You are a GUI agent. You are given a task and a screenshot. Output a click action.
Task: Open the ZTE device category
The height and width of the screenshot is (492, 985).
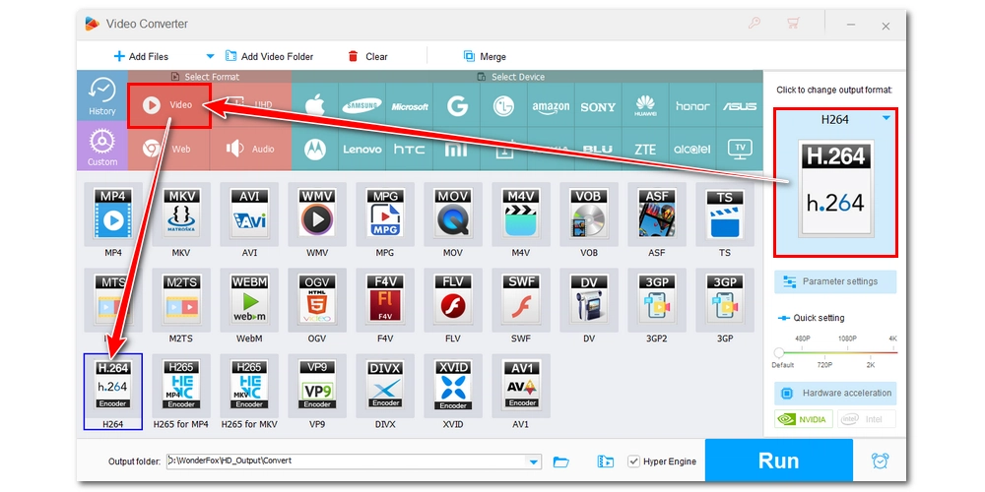645,150
